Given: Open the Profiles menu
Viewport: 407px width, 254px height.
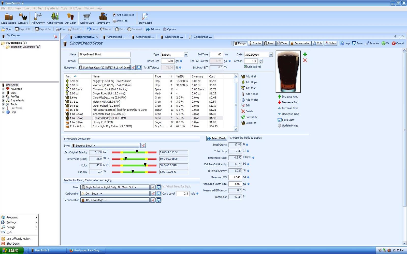Looking at the screenshot, I should 38,8.
